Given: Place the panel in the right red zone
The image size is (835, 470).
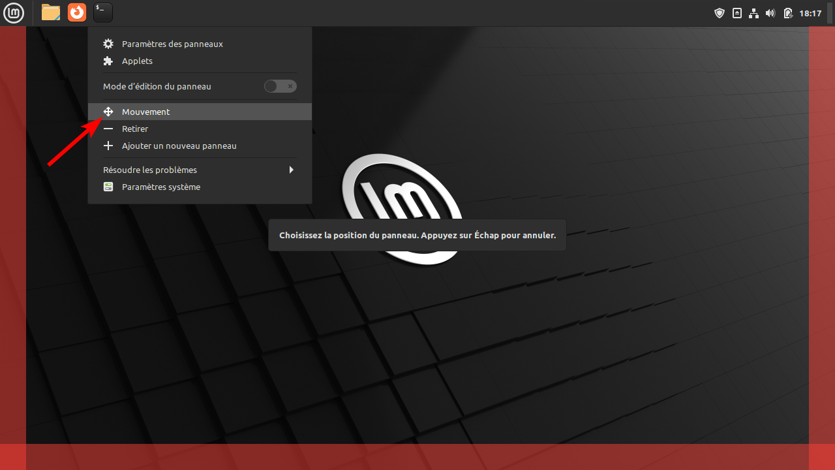Looking at the screenshot, I should point(822,235).
